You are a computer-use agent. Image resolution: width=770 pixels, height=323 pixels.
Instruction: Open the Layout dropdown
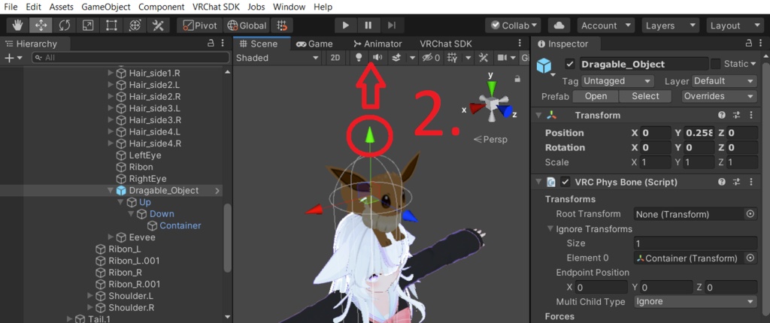(735, 26)
